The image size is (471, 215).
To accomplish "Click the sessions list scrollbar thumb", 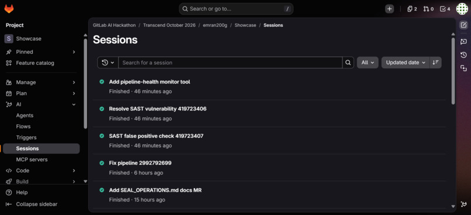I will (x=453, y=71).
